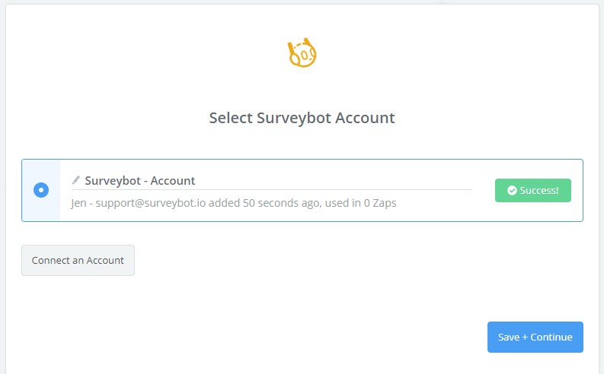This screenshot has width=604, height=374.
Task: Click the word 'Account' in the account title
Action: click(173, 181)
